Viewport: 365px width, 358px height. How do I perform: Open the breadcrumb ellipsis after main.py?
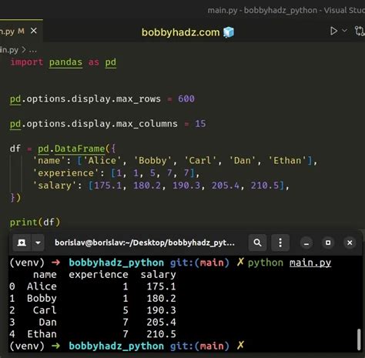(x=32, y=50)
